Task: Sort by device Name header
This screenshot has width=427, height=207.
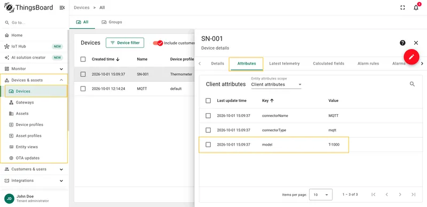Action: point(142,59)
